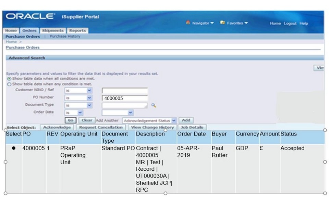Click the Document Type search magnifier icon
Viewport: 329px width, 219px height.
[154, 105]
